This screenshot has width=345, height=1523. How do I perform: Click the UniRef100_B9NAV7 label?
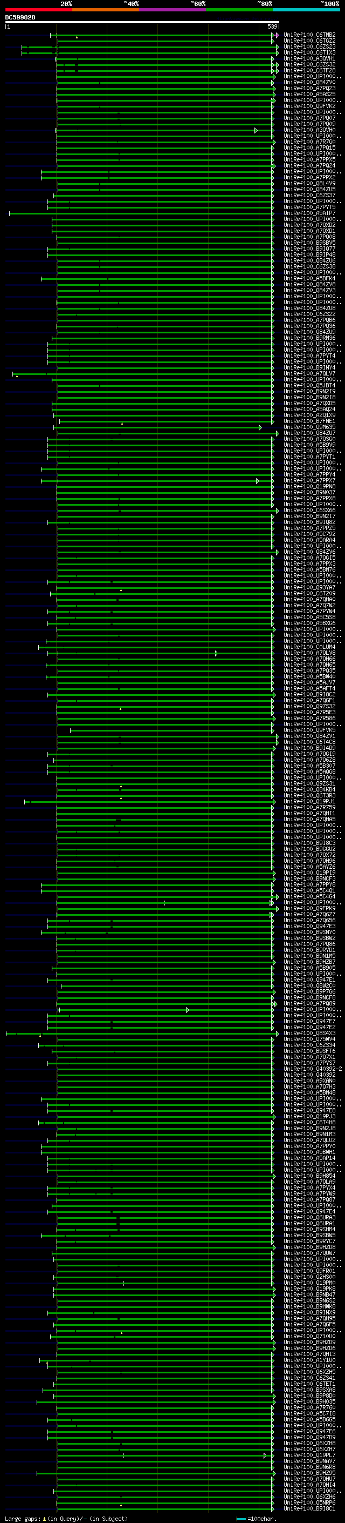point(309,1461)
